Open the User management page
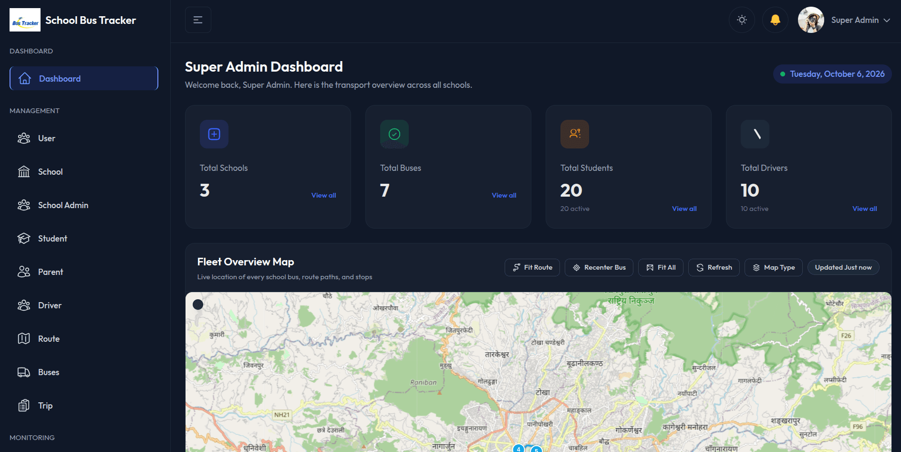The width and height of the screenshot is (901, 452). [84, 138]
